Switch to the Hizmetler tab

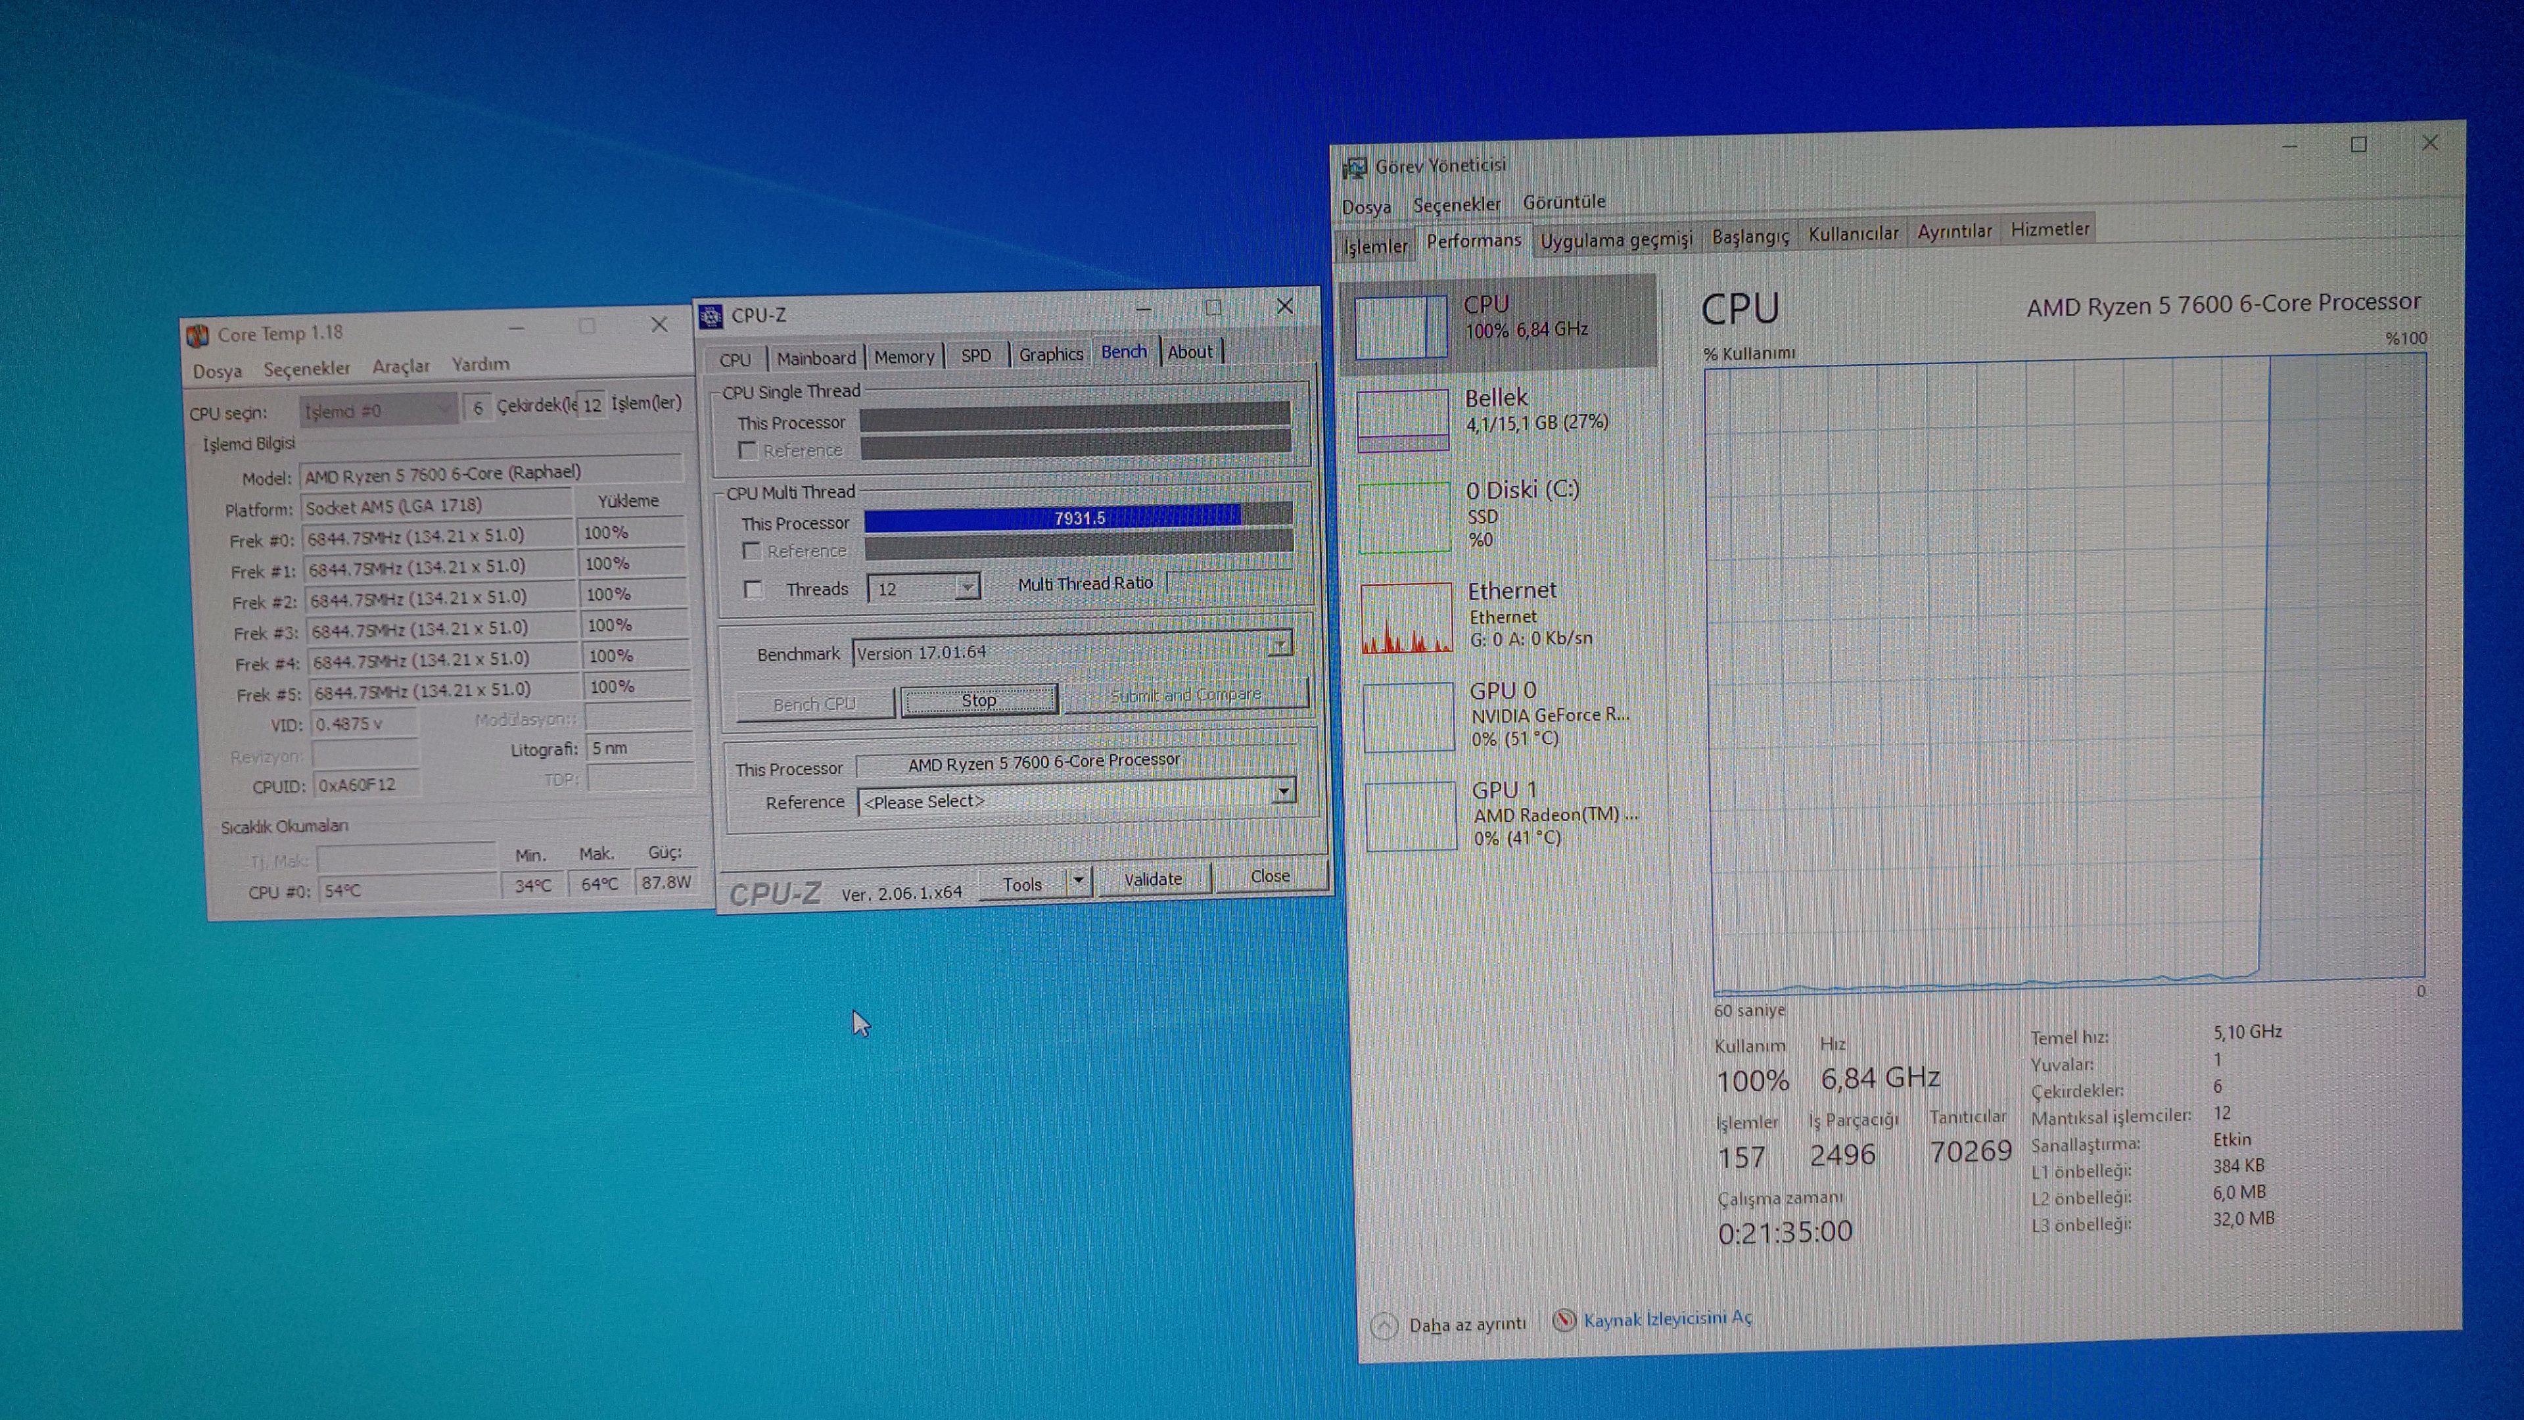pyautogui.click(x=2050, y=229)
